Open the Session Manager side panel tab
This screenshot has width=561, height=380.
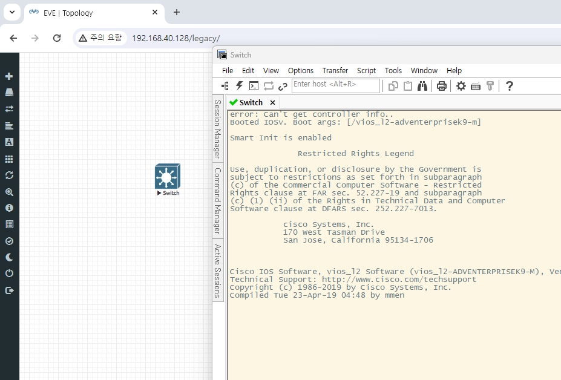tap(217, 129)
